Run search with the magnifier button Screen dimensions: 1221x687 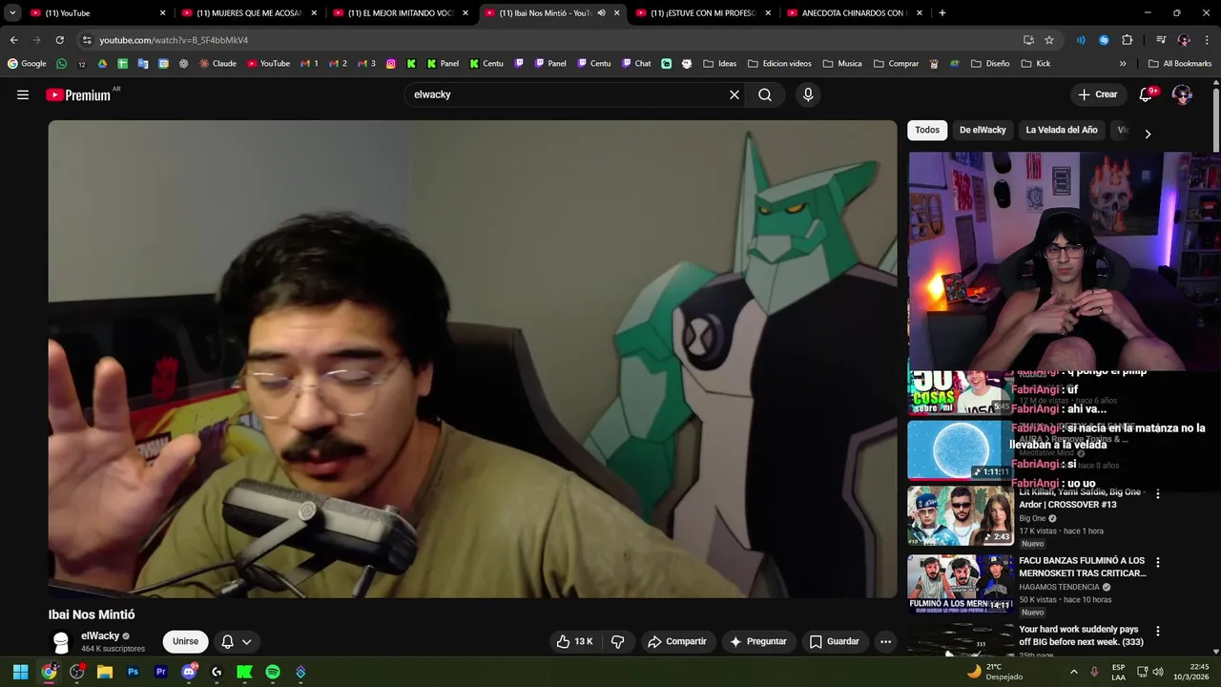coord(765,94)
